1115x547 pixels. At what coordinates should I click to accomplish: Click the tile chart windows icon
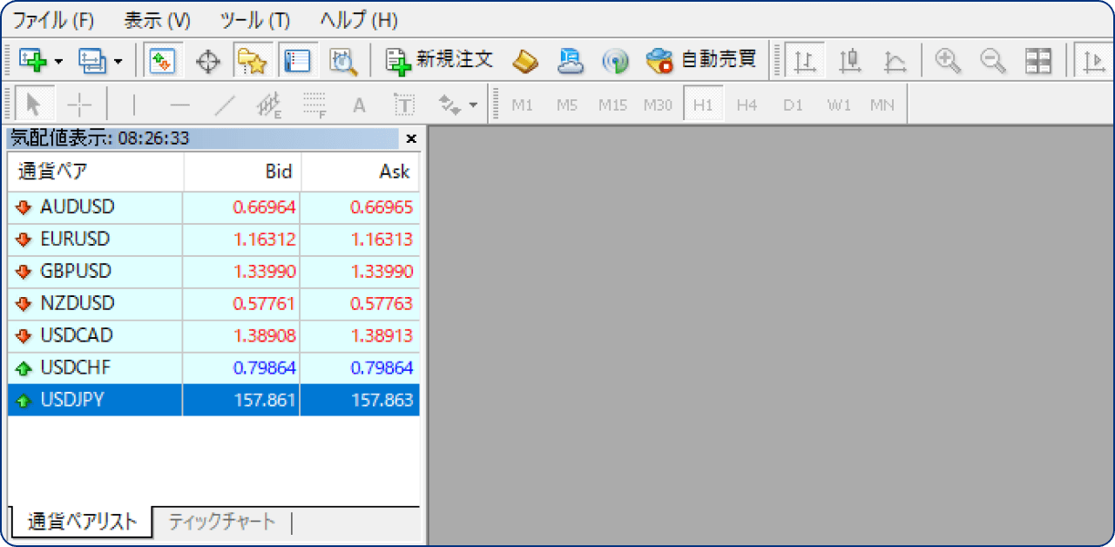click(1037, 61)
